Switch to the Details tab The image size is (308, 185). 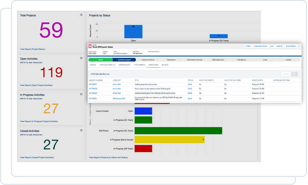93,65
